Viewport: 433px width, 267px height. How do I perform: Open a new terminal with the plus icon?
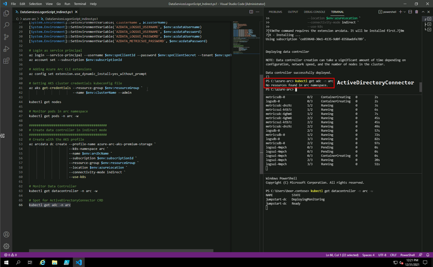[400, 12]
